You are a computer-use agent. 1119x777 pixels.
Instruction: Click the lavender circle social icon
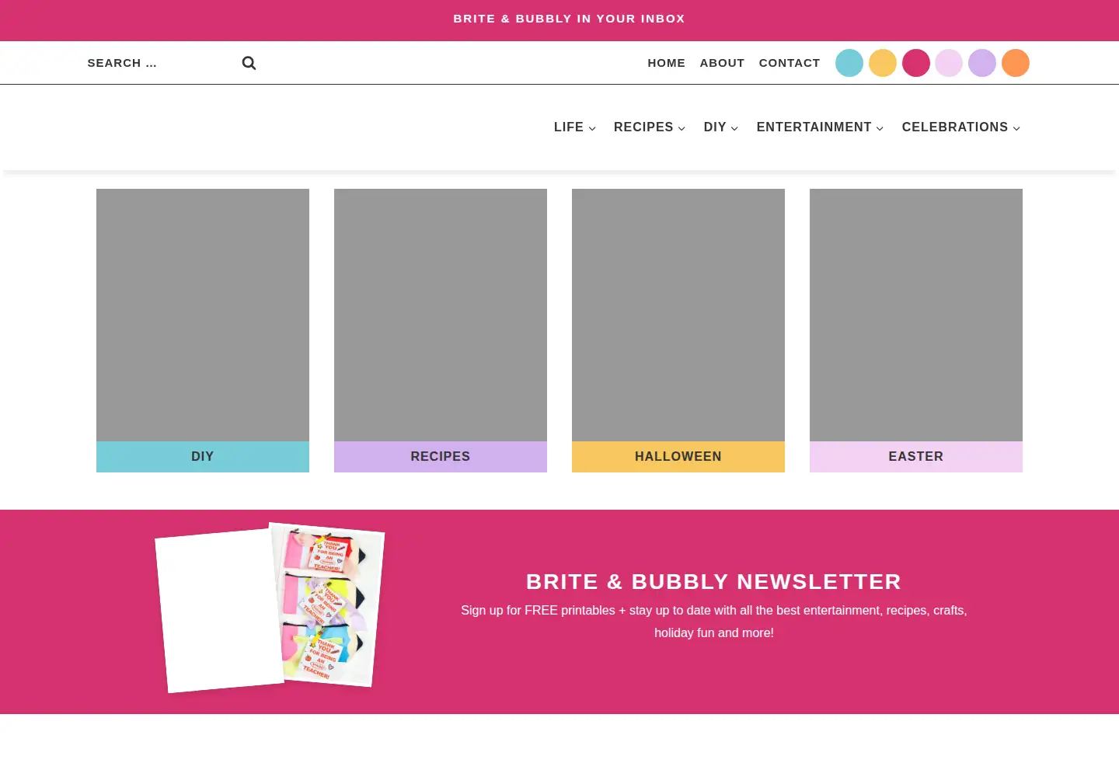(982, 63)
